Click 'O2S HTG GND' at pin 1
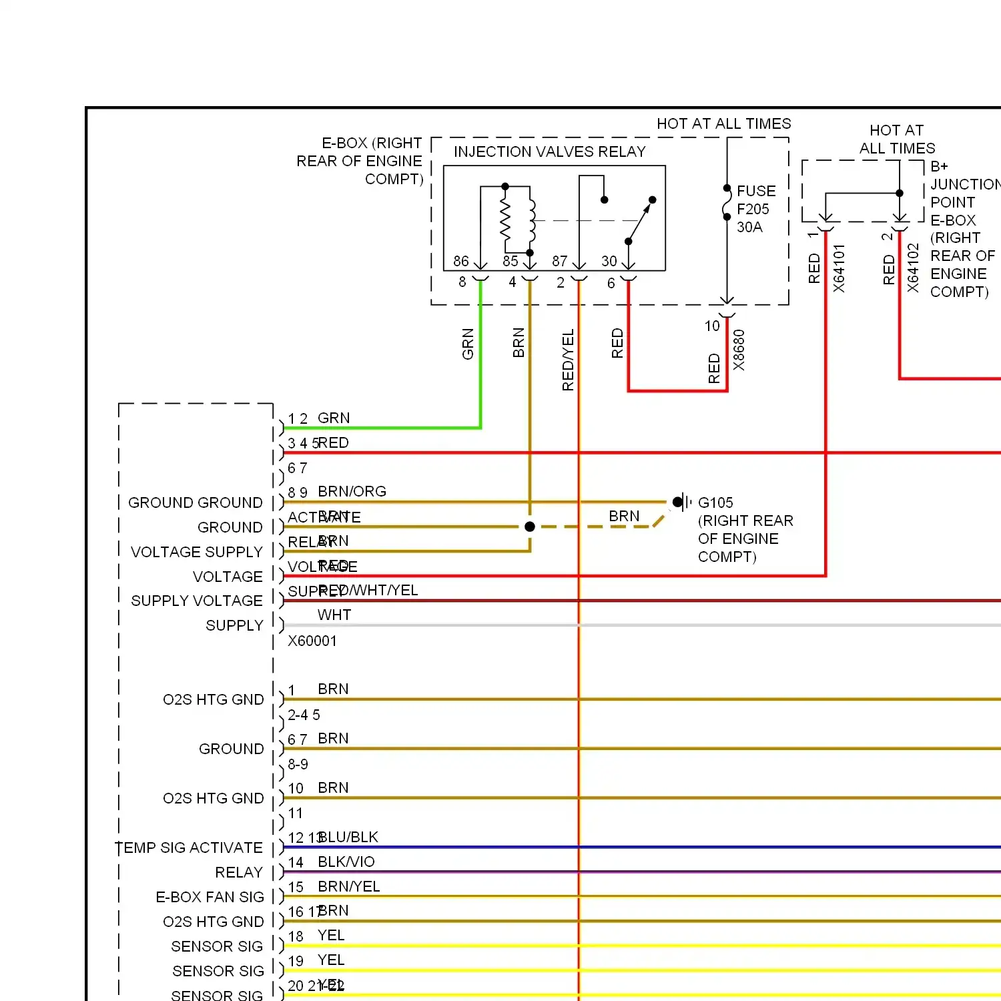The height and width of the screenshot is (1001, 1001). click(214, 699)
